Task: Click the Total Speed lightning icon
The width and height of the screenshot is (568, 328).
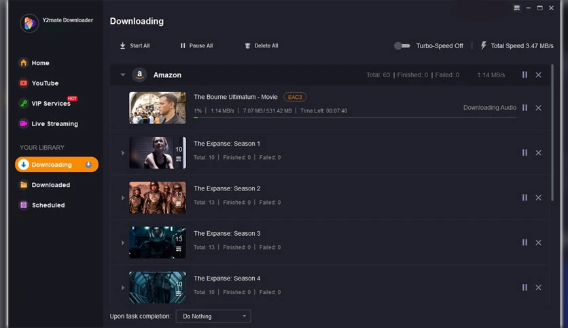Action: (483, 45)
